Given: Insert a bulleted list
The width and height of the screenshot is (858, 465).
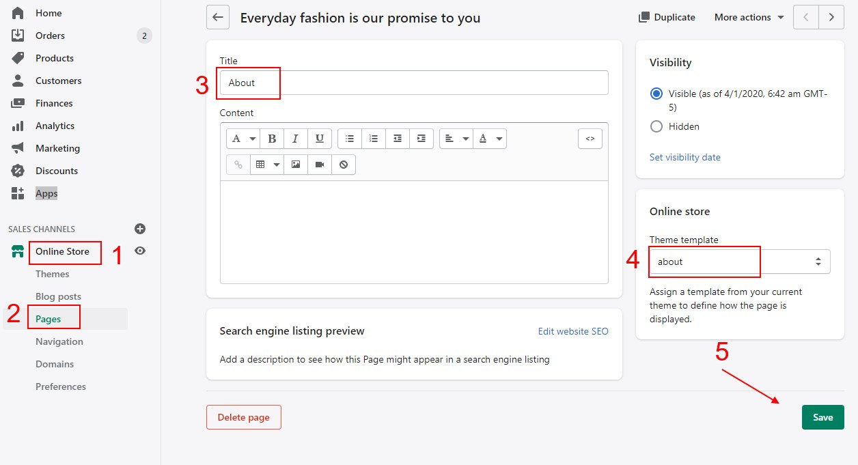Looking at the screenshot, I should point(350,139).
